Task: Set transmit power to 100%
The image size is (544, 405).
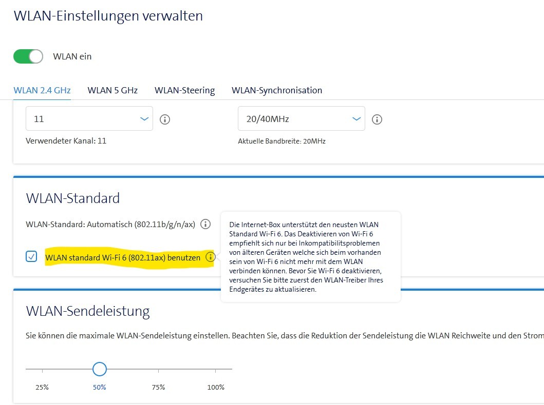Action: point(216,369)
